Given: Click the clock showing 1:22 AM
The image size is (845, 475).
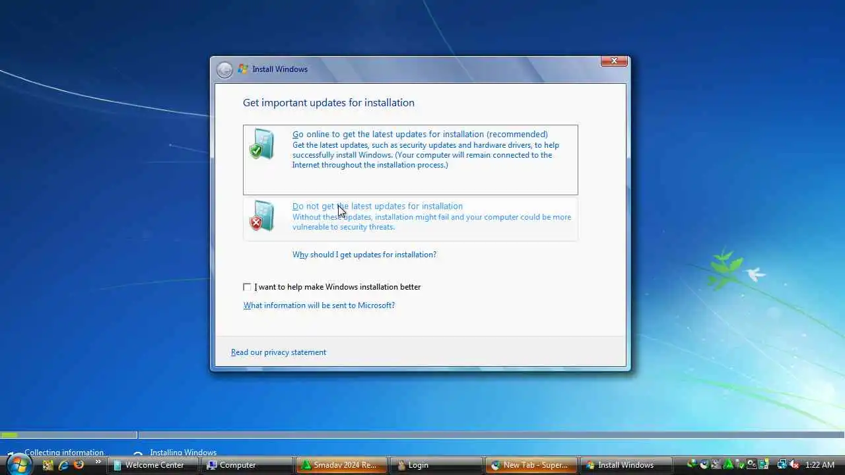Looking at the screenshot, I should click(x=820, y=465).
